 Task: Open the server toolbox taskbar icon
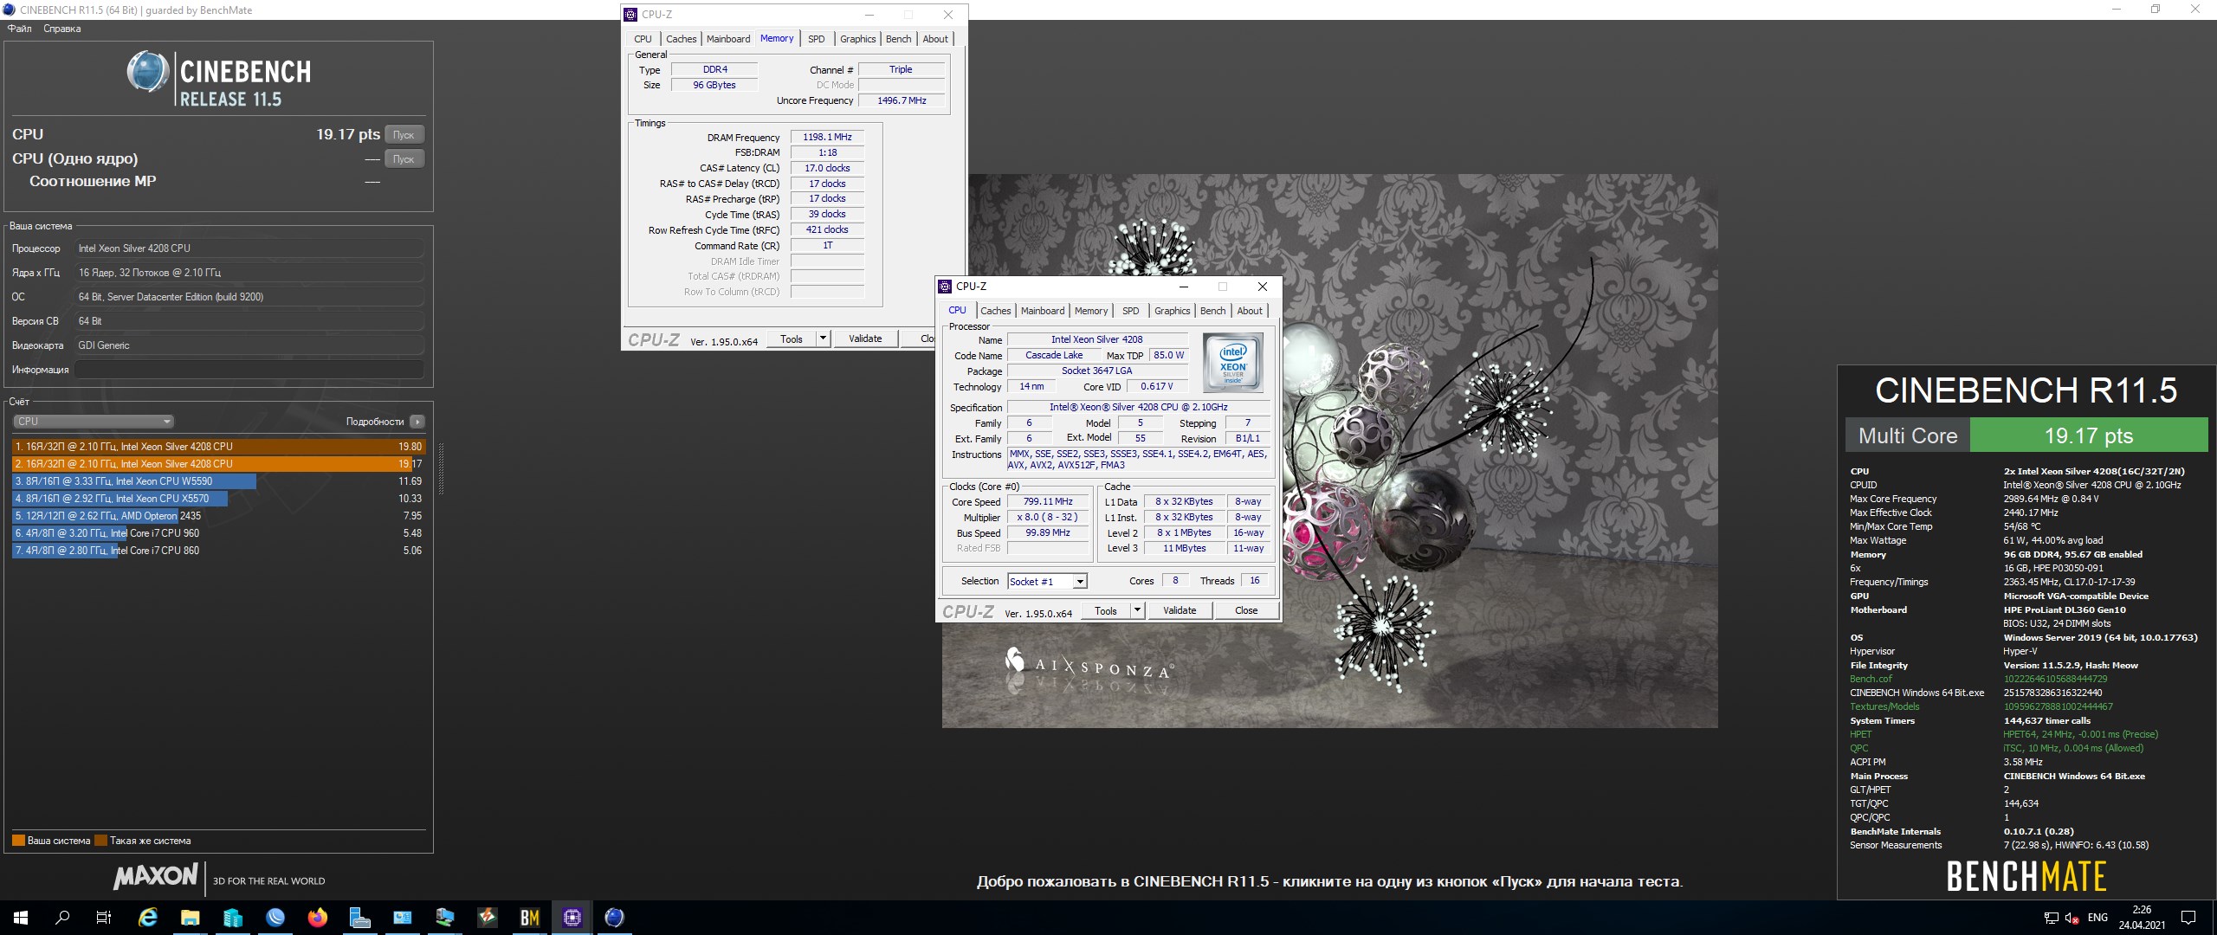pos(360,918)
